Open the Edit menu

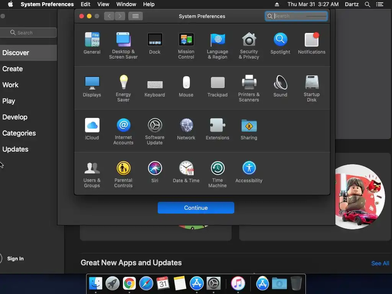point(85,4)
